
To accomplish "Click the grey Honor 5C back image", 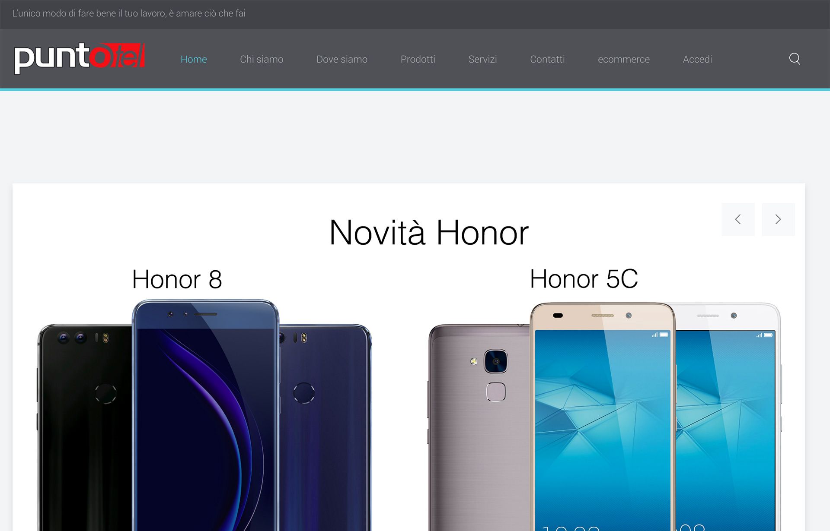I will coord(479,427).
